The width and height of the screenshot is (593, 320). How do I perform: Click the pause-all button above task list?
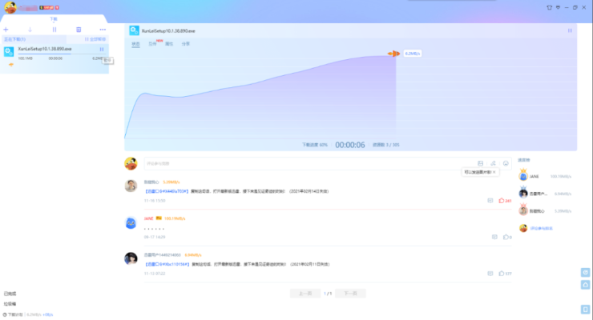(x=95, y=38)
